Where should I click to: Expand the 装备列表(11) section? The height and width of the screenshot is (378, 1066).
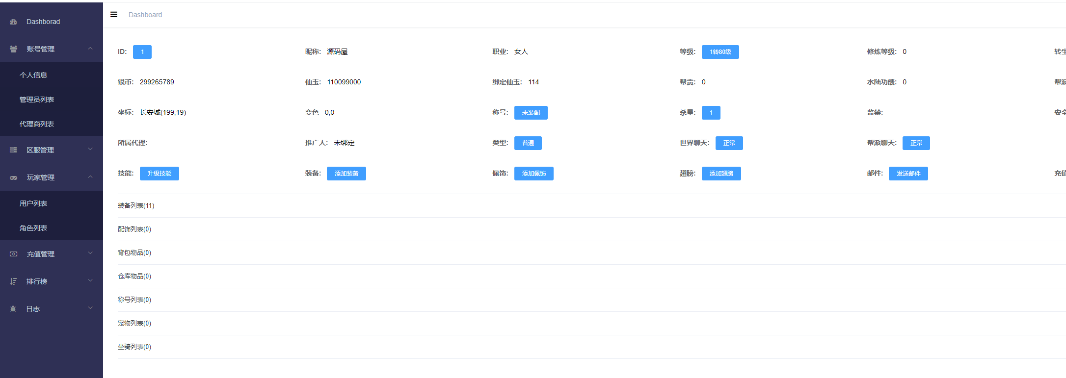(x=136, y=206)
